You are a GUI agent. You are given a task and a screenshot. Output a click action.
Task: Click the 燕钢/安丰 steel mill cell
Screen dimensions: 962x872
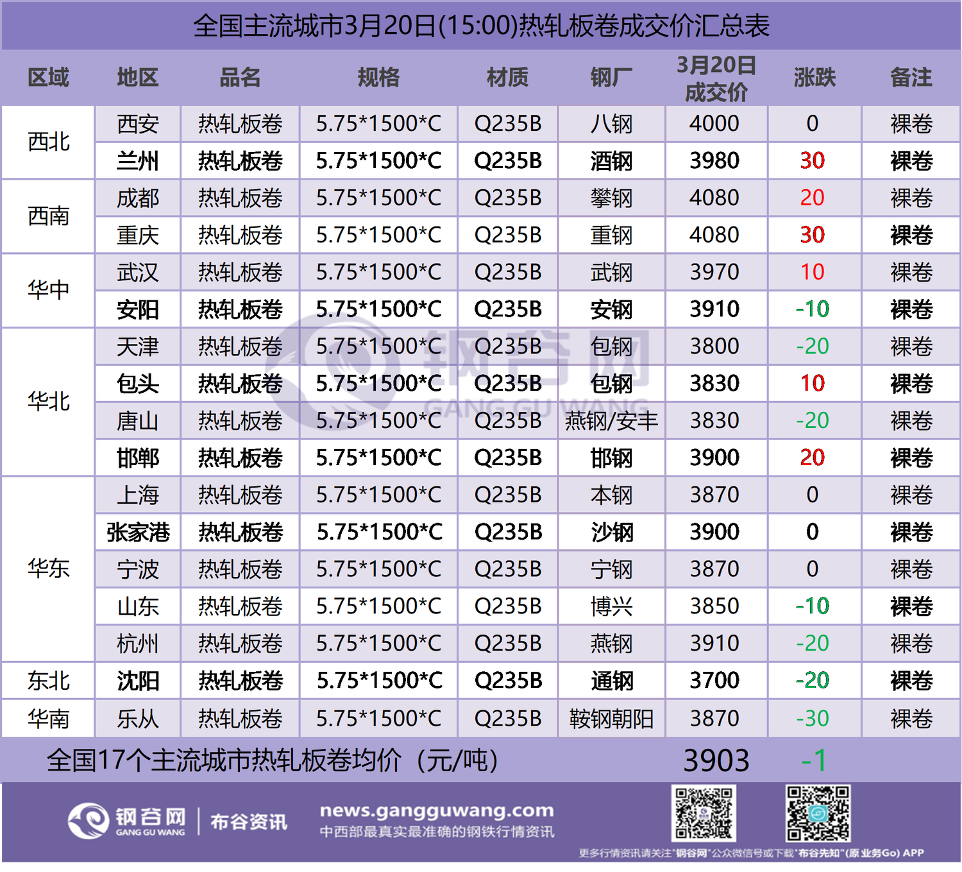pyautogui.click(x=612, y=422)
